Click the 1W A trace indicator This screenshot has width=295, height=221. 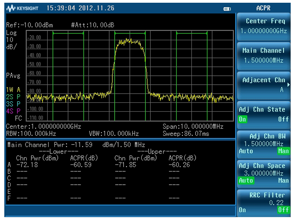point(13,90)
